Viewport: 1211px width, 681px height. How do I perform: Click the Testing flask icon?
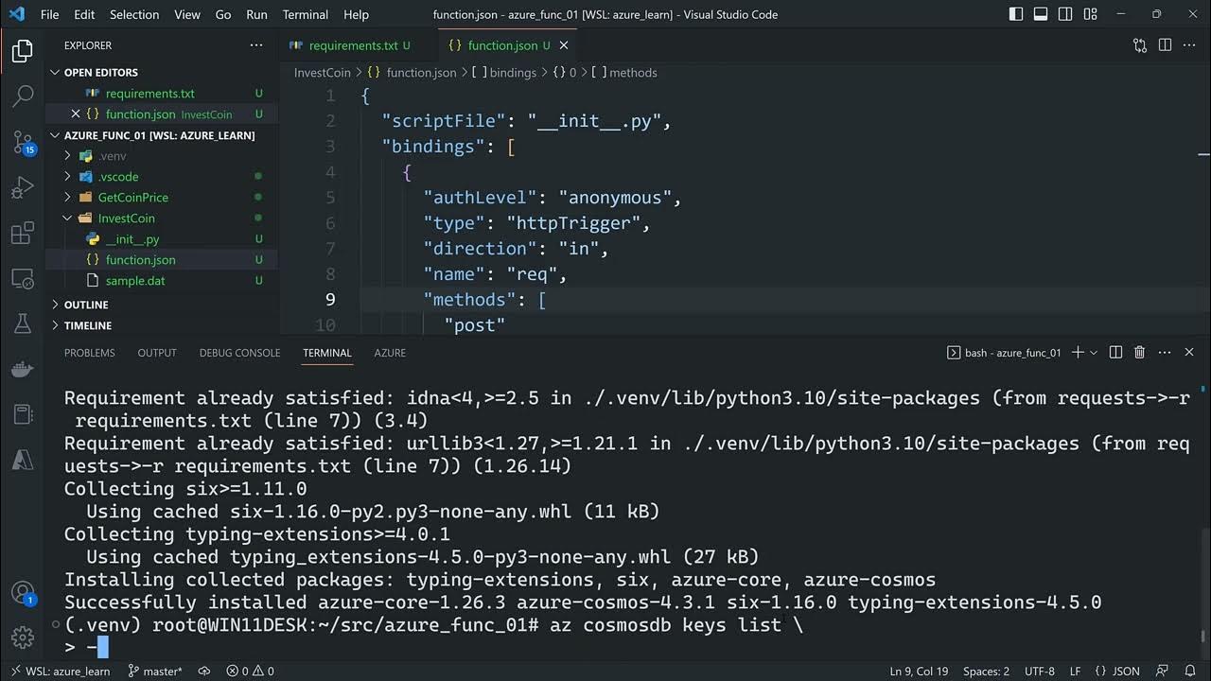click(23, 324)
